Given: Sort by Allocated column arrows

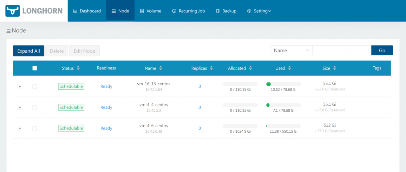Looking at the screenshot, I should [x=250, y=68].
